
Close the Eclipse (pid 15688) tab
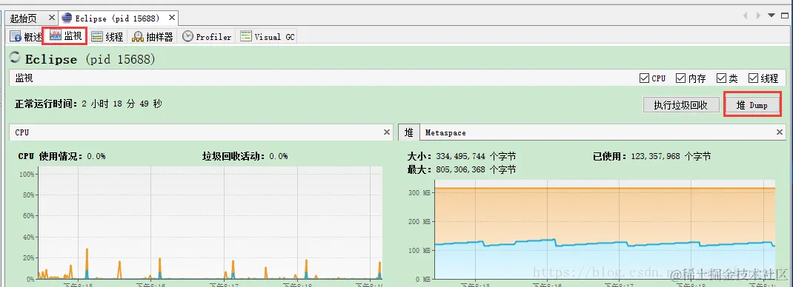coord(172,18)
